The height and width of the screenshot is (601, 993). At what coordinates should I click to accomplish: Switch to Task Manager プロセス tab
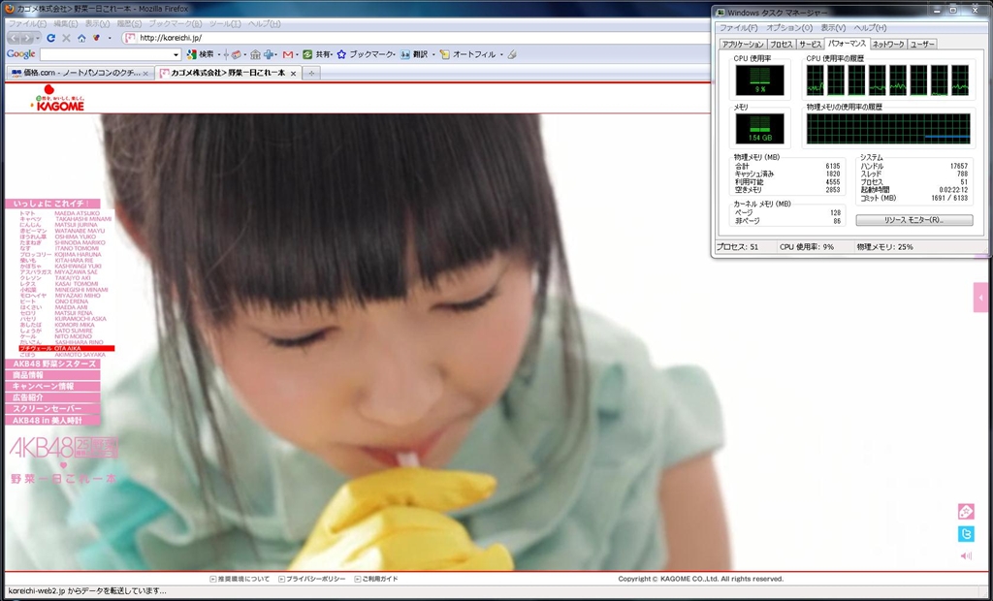pos(781,45)
